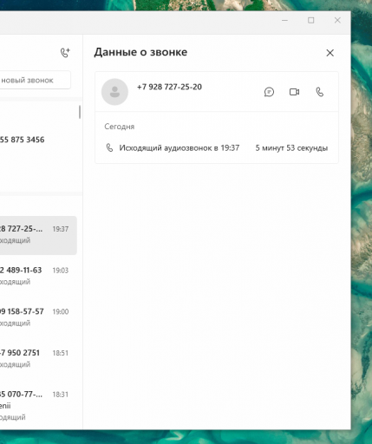Open chat with +7 928 727-25-20

(269, 92)
